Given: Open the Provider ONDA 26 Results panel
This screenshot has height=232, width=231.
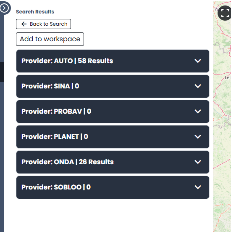Looking at the screenshot, I should click(113, 162).
